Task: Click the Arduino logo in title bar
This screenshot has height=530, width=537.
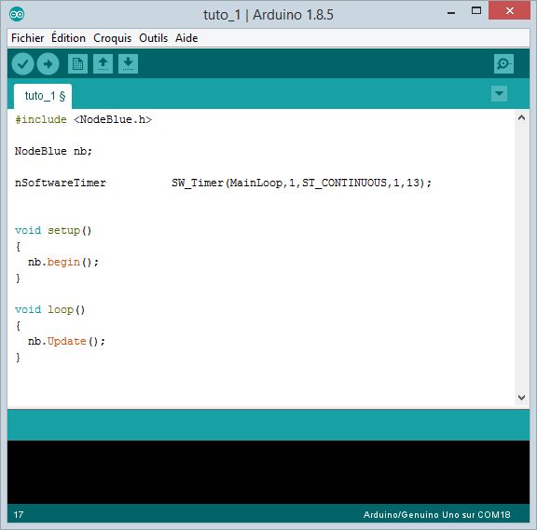Action: coord(17,14)
